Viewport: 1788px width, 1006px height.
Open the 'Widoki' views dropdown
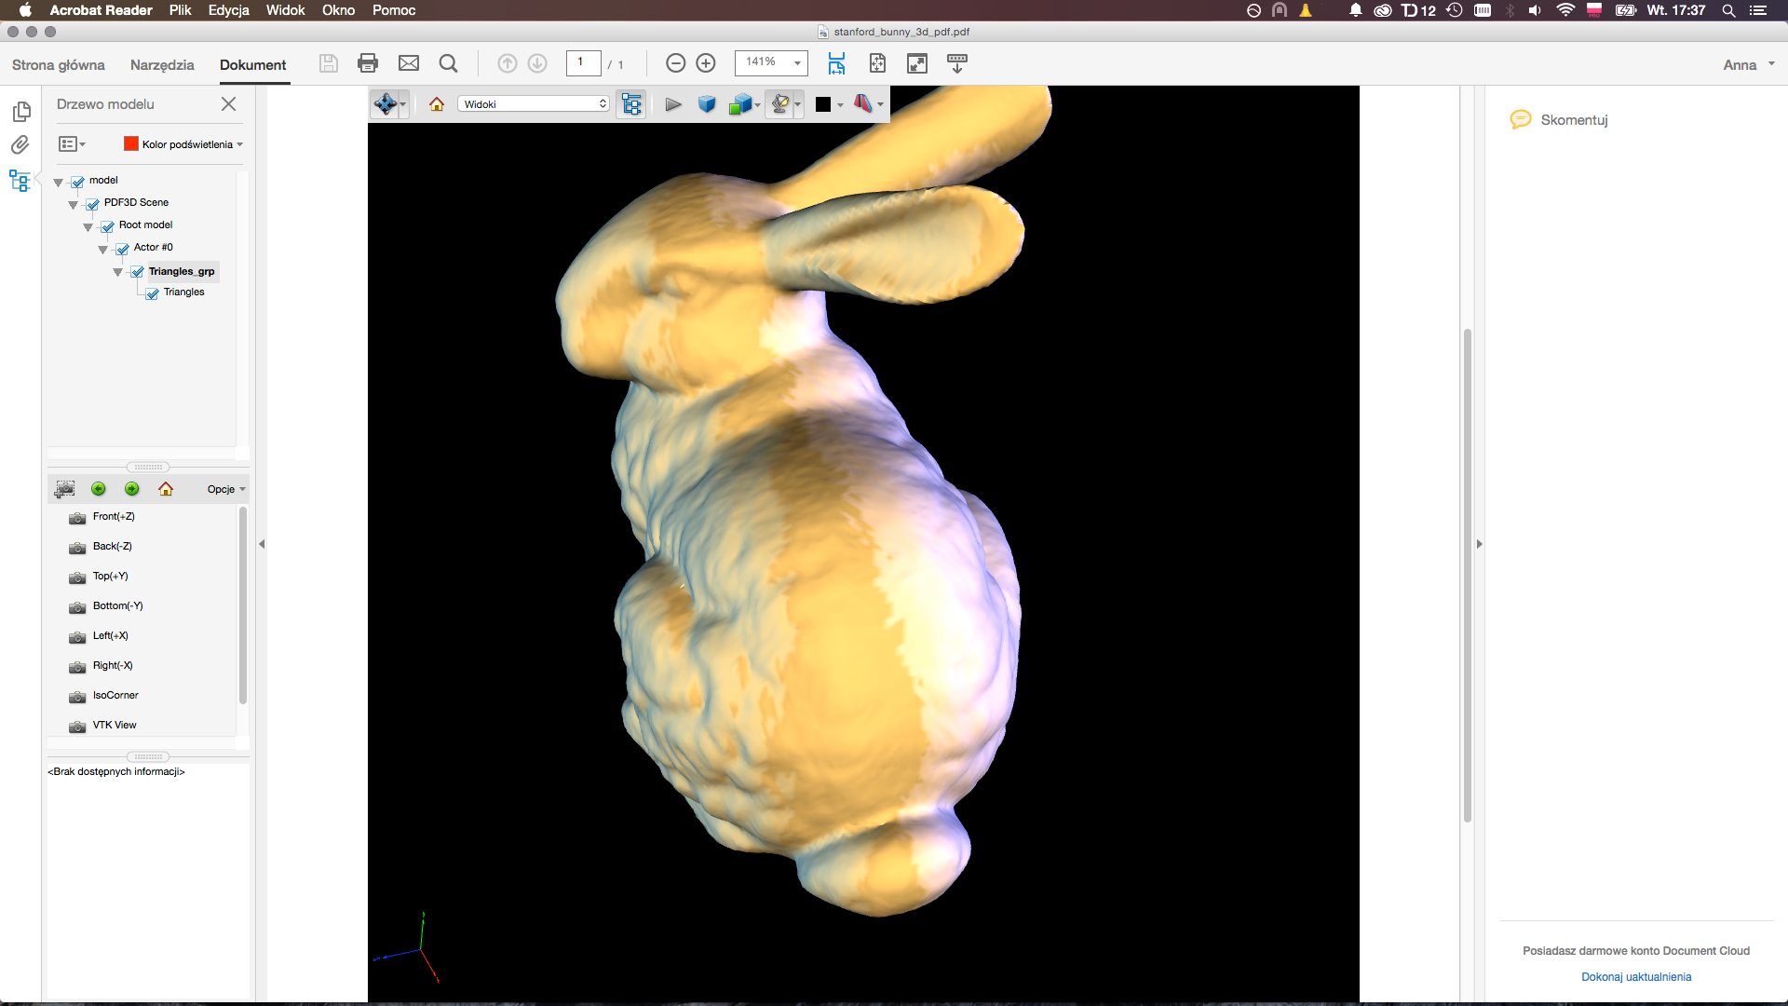tap(534, 104)
